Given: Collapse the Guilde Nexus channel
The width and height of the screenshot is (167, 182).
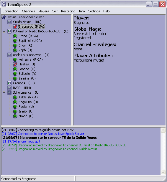Looking at the screenshot, I should pos(4,22).
